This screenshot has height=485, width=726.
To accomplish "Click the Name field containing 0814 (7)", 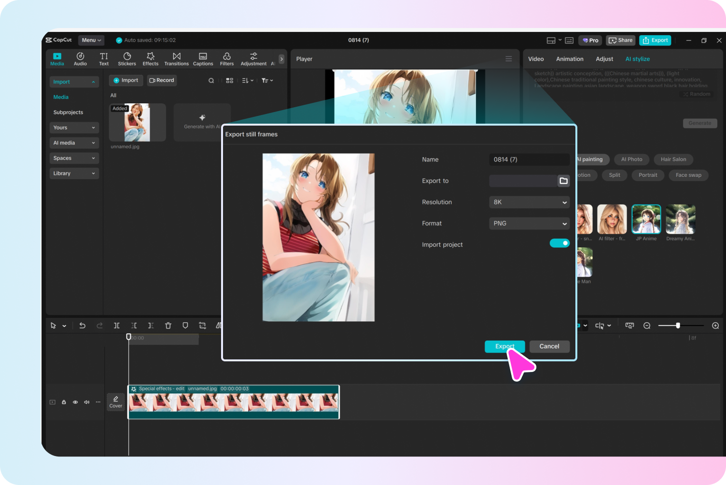I will click(x=530, y=159).
